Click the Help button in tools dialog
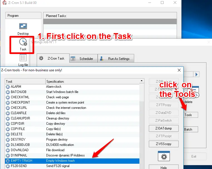Image resolution: width=212 pixels, height=169 pixels. pos(164,167)
